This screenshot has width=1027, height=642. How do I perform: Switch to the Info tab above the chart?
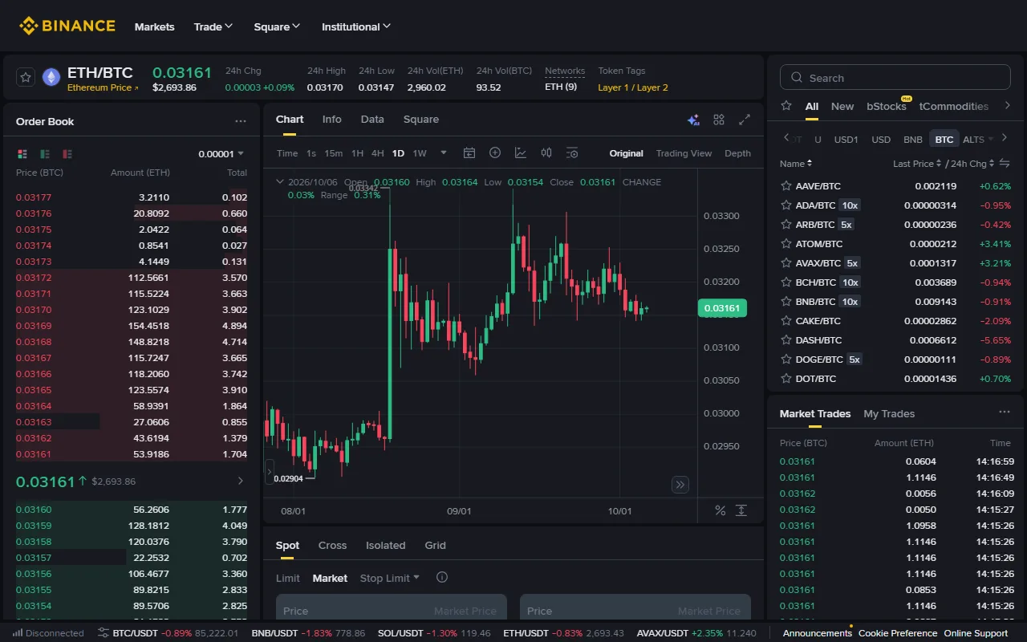point(332,119)
